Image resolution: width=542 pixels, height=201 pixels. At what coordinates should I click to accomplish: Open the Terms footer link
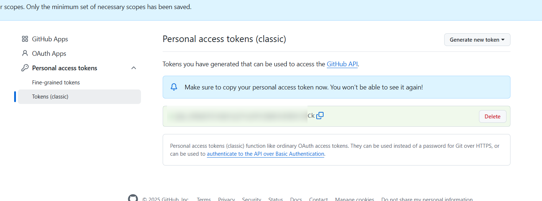204,199
